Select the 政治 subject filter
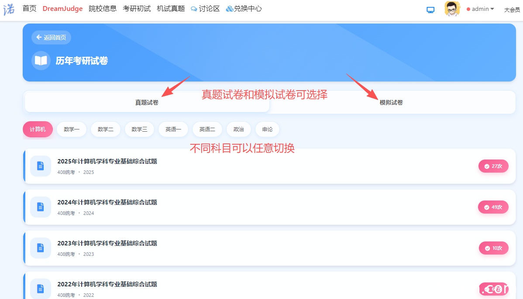This screenshot has height=299, width=523. click(238, 129)
